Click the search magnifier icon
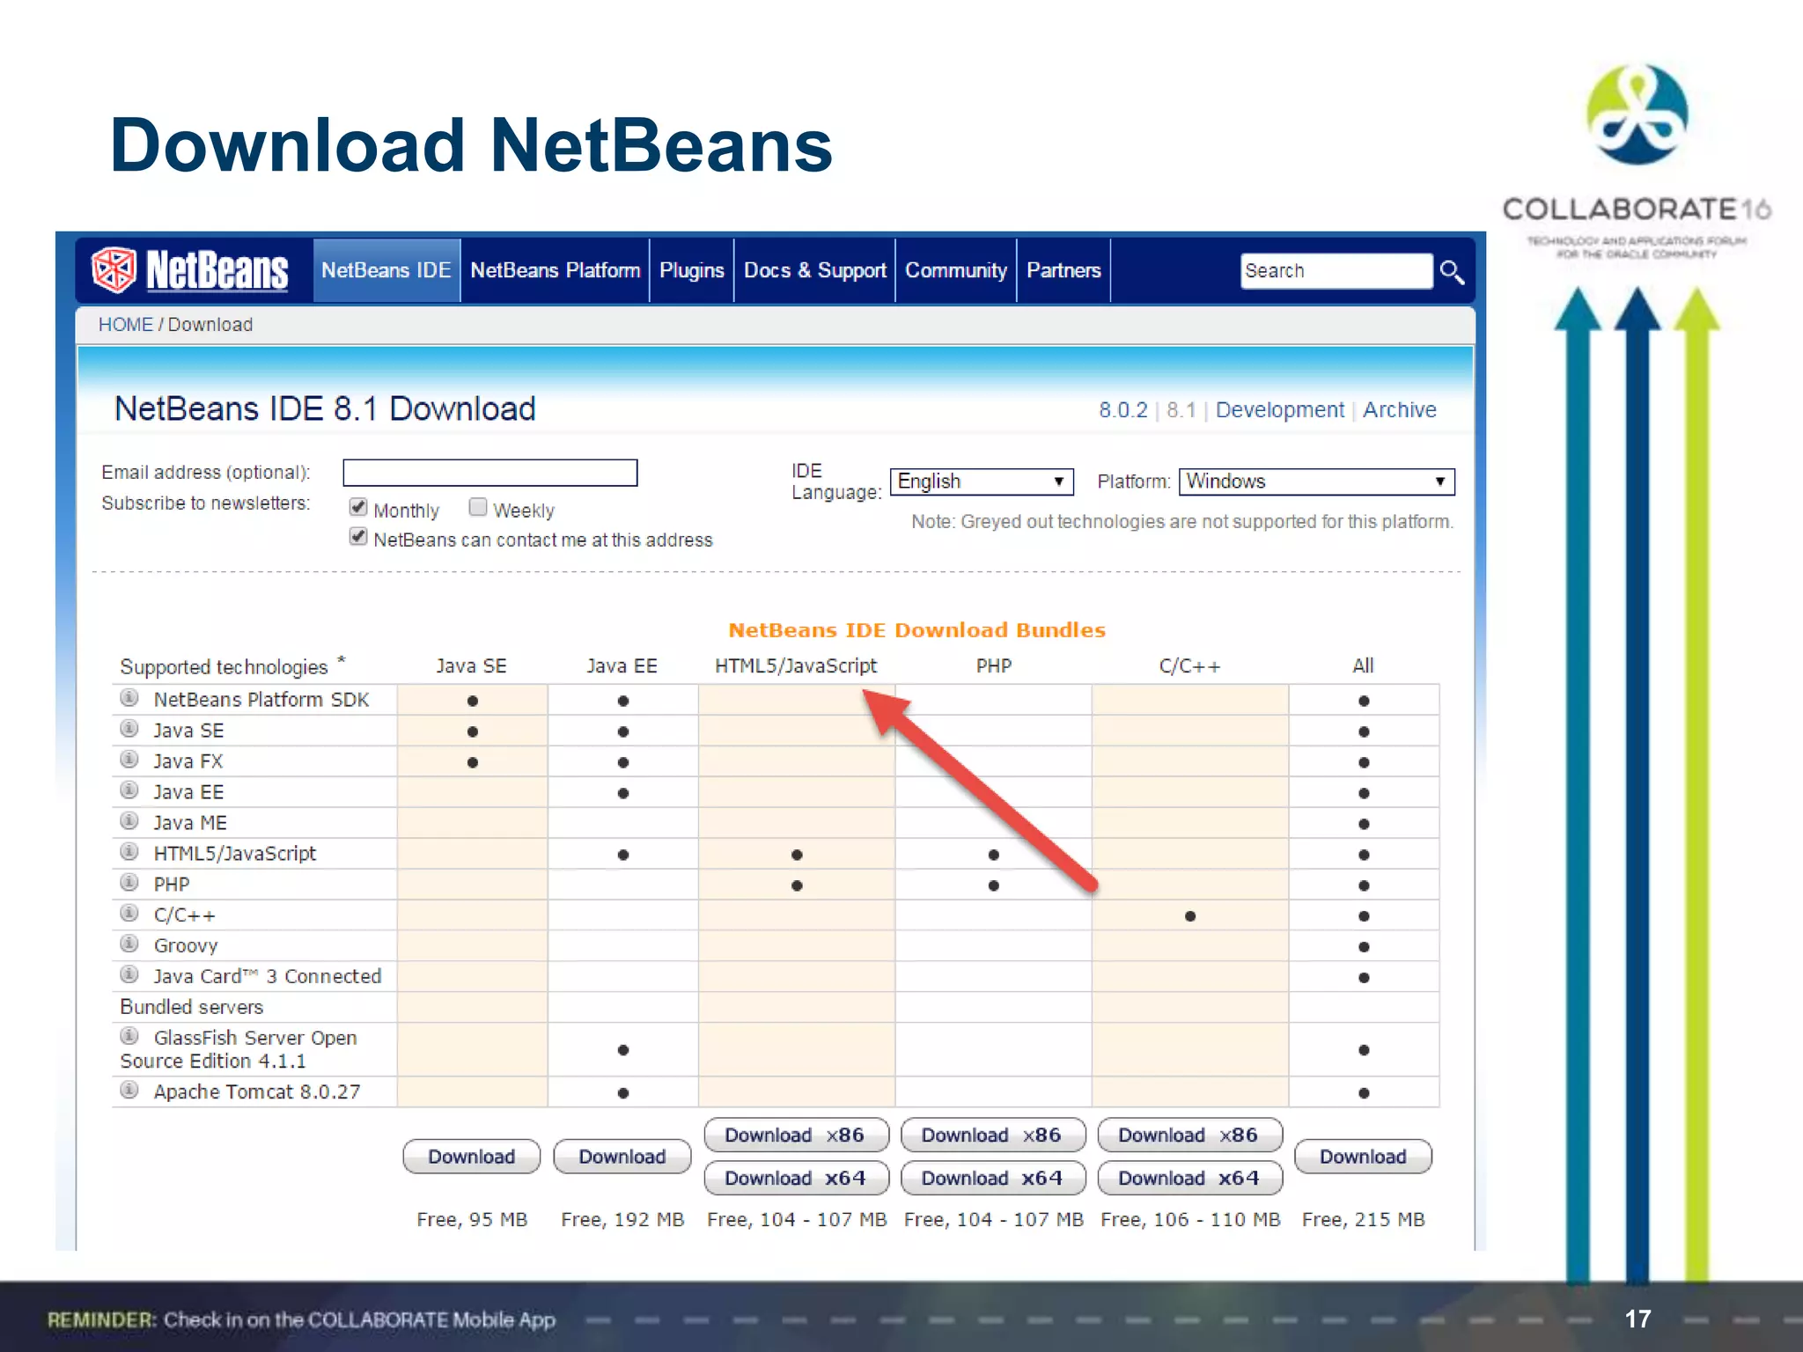The height and width of the screenshot is (1352, 1803). click(1451, 271)
